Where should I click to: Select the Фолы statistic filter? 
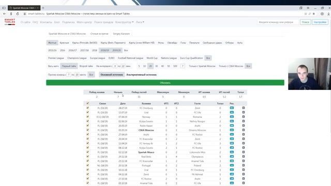[x=161, y=43]
